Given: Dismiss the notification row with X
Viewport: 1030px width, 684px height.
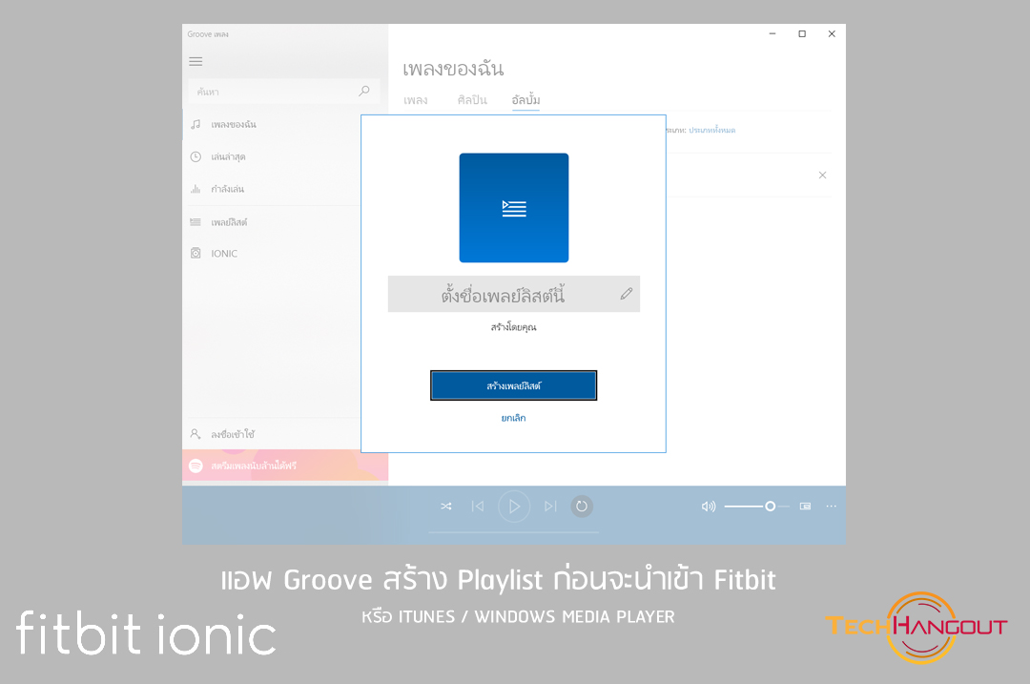Looking at the screenshot, I should pyautogui.click(x=822, y=175).
